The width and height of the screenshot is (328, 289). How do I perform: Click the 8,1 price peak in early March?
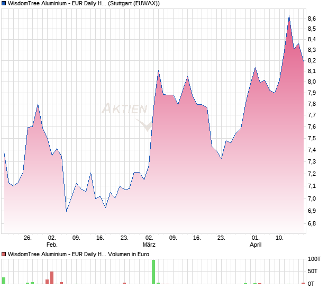(158, 70)
